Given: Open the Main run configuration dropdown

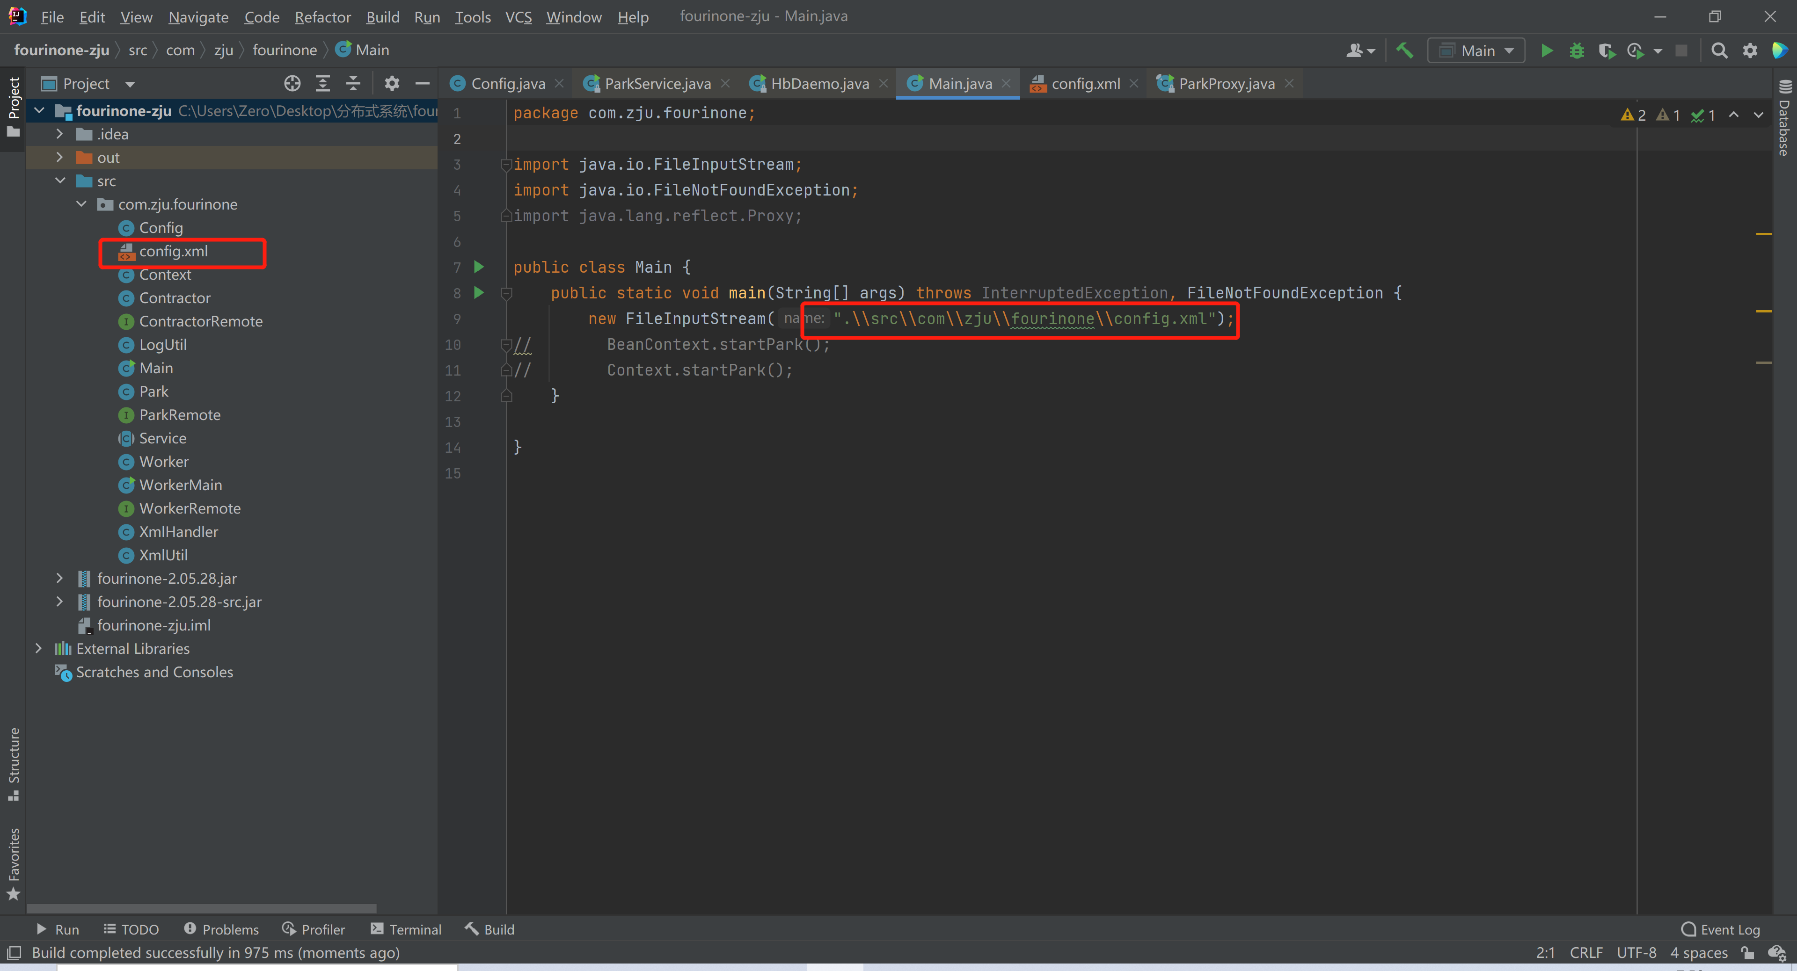Looking at the screenshot, I should [x=1476, y=51].
